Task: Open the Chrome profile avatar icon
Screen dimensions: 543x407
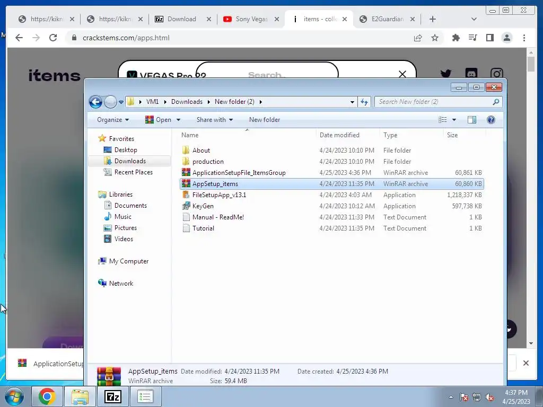Action: pos(506,38)
